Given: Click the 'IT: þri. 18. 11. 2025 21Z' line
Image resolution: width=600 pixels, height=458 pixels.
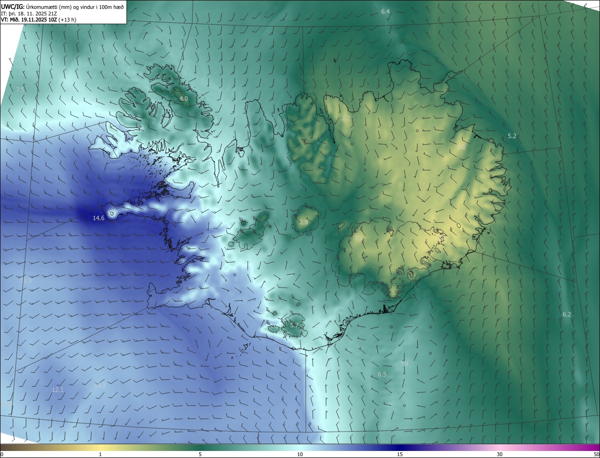Looking at the screenshot, I should pos(30,14).
